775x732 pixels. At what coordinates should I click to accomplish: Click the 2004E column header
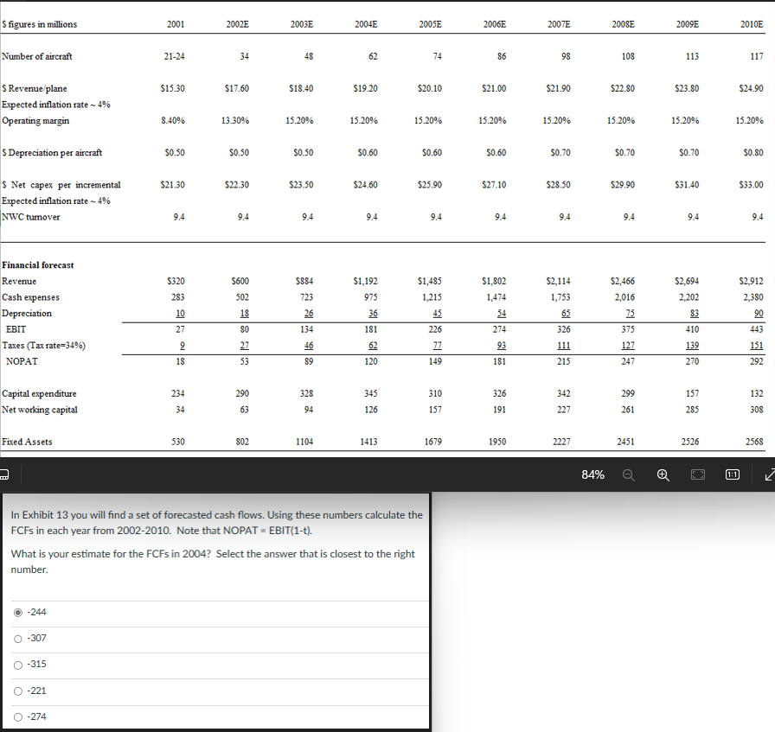click(366, 24)
